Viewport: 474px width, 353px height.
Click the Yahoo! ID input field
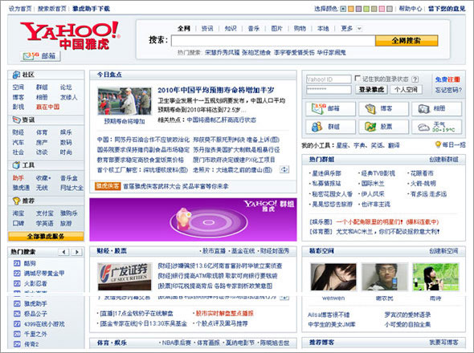[x=329, y=79]
